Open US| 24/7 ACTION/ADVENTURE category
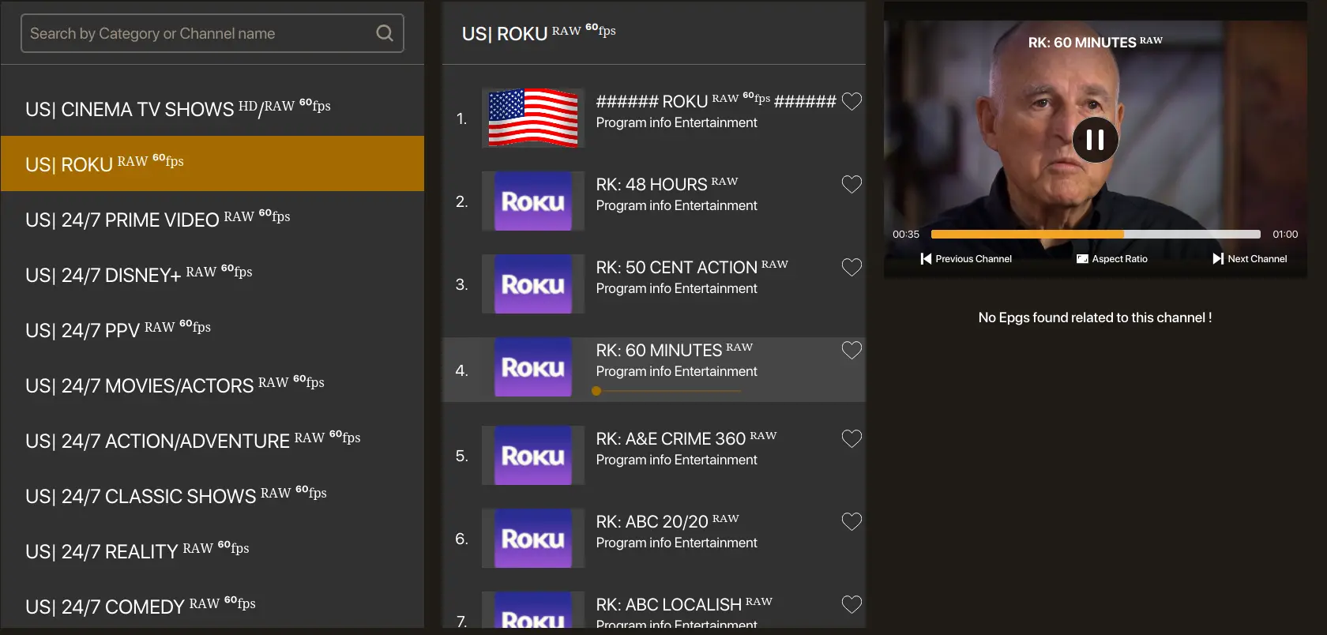Screen dimensions: 1327x635 [212, 440]
